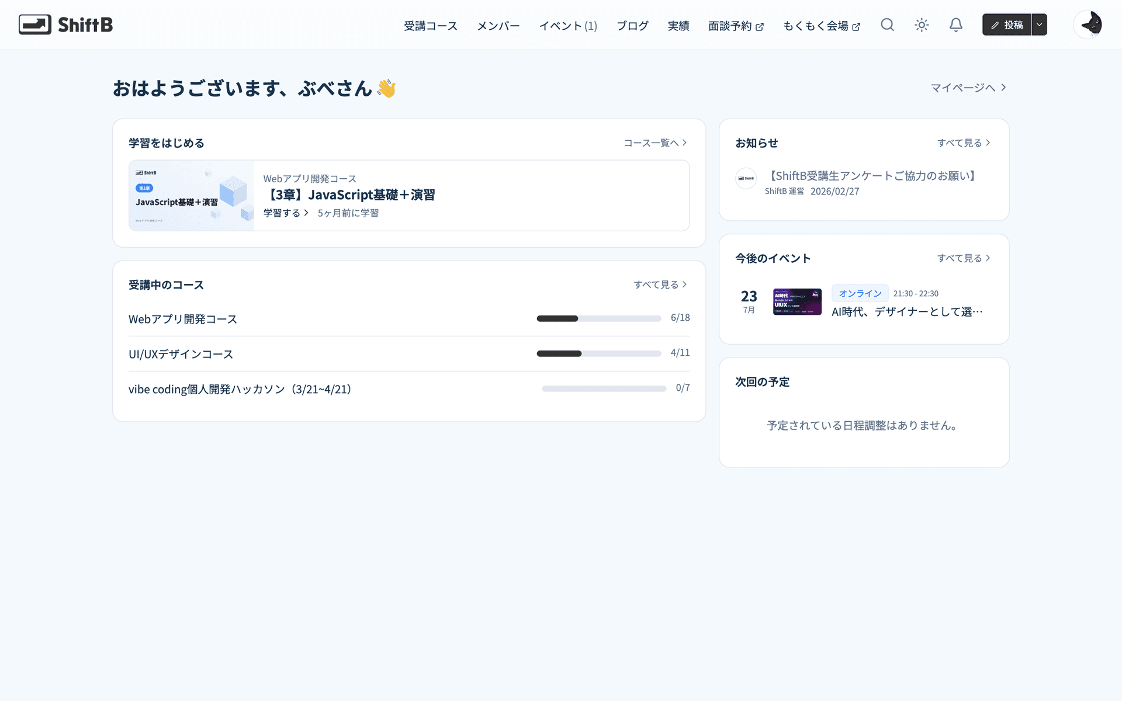Open イベント(1) navigation item

[x=568, y=26]
